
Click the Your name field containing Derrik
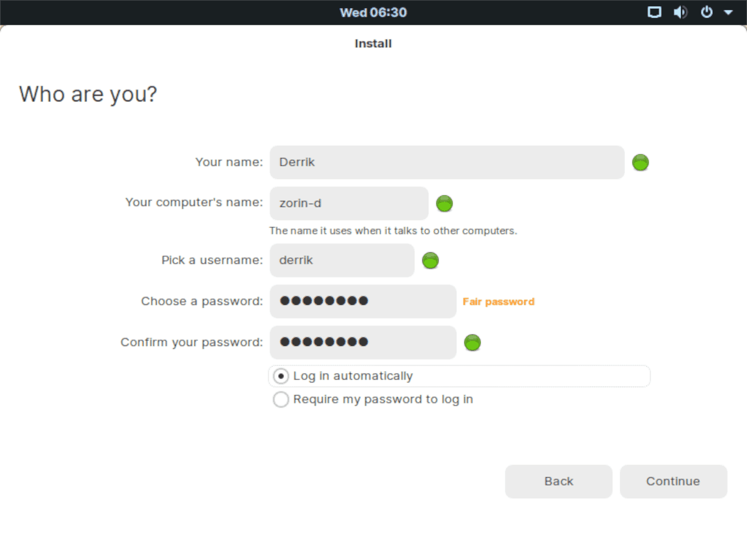pyautogui.click(x=447, y=162)
